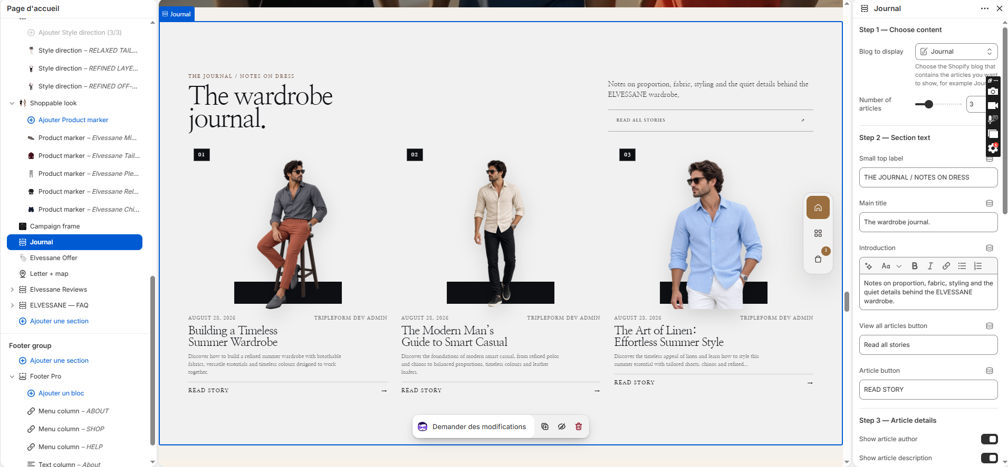This screenshot has width=1008, height=467.
Task: Open the shopping bag in preview floating menu
Action: click(x=818, y=259)
